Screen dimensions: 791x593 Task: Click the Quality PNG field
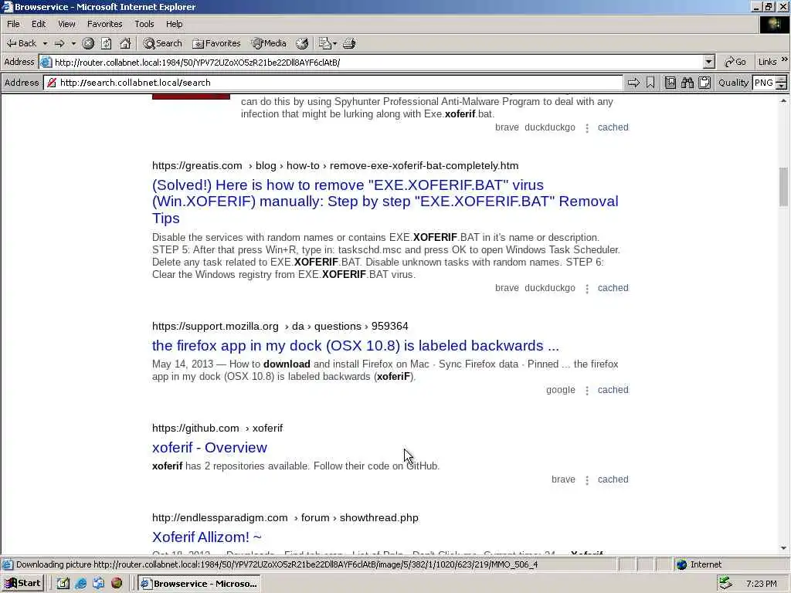point(763,83)
